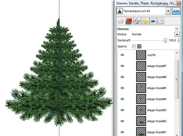Hide the etage-Kopie#1 layer
The width and height of the screenshot is (183, 136).
122,132
